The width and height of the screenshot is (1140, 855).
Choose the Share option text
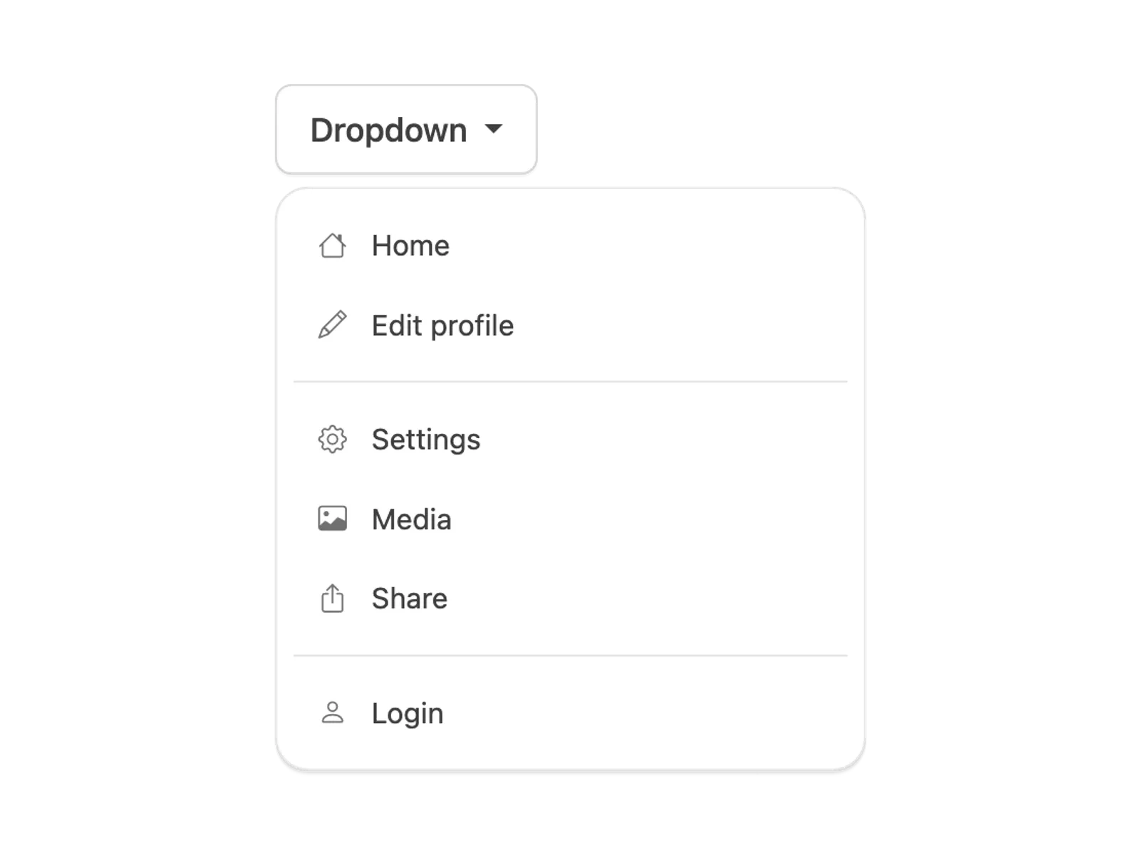[410, 598]
